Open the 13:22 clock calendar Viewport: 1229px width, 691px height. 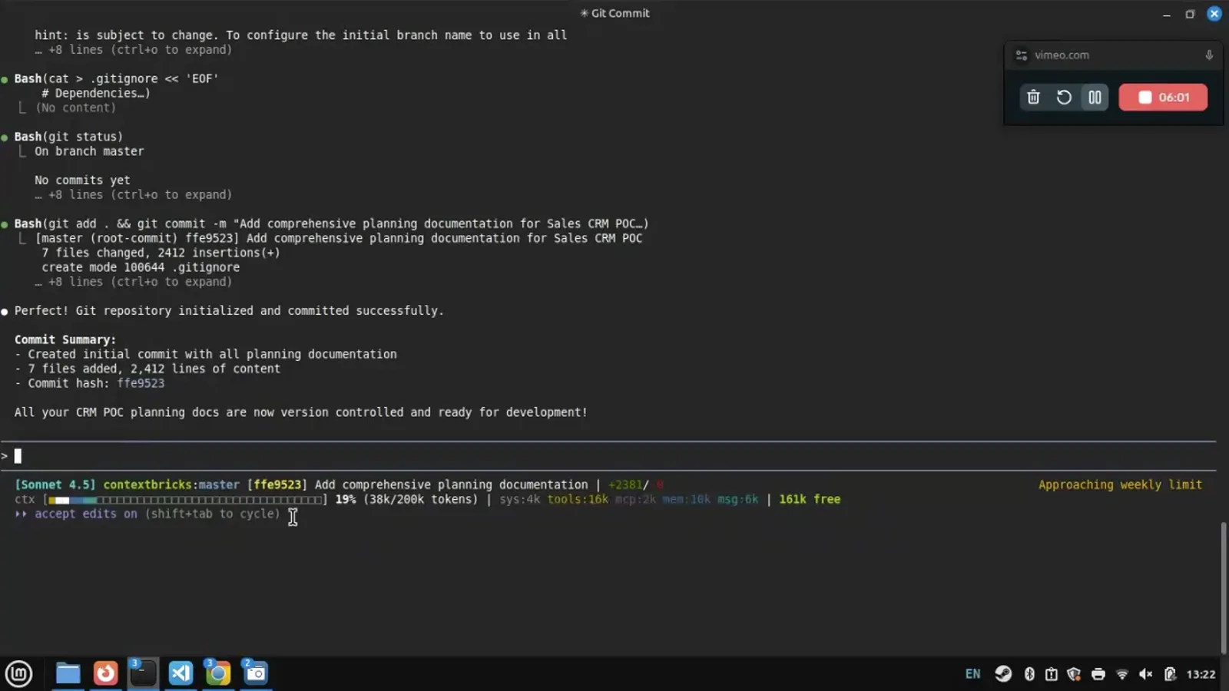tap(1201, 674)
